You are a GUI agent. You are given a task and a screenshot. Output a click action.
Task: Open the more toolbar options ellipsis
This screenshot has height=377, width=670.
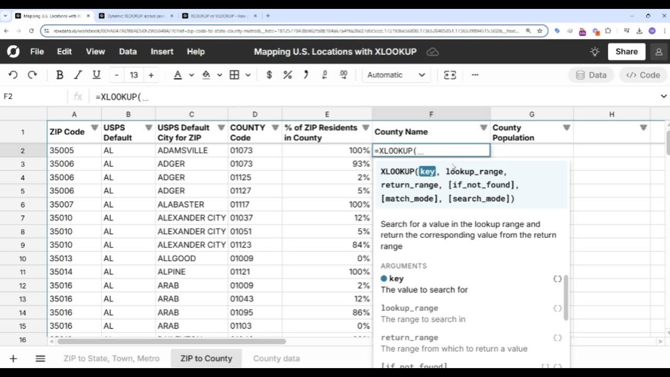coord(475,75)
